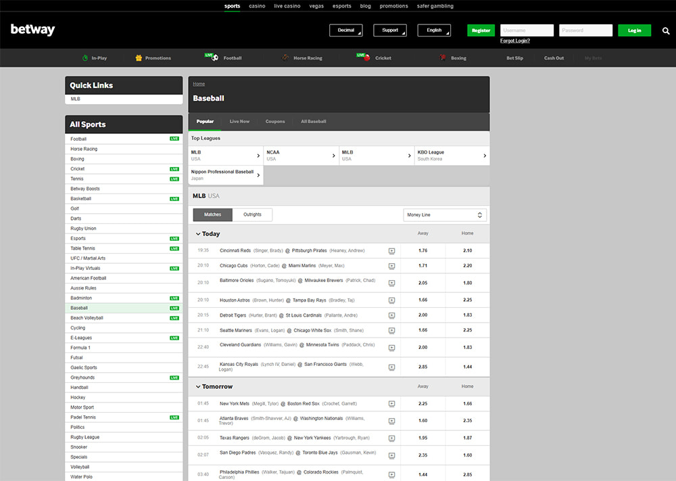
Task: Focus the Password field
Action: click(x=585, y=30)
